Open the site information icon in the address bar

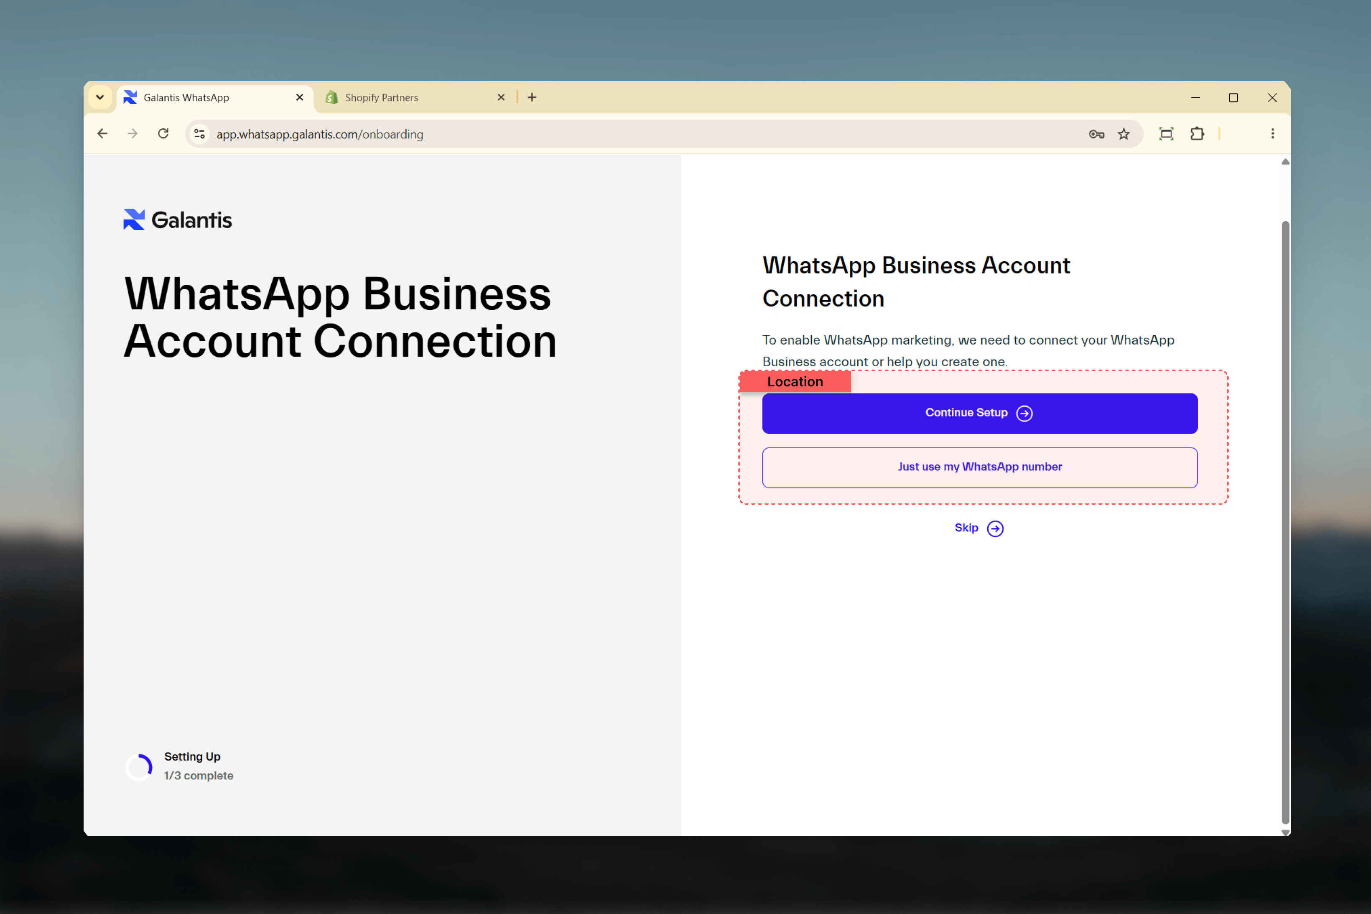pyautogui.click(x=199, y=134)
